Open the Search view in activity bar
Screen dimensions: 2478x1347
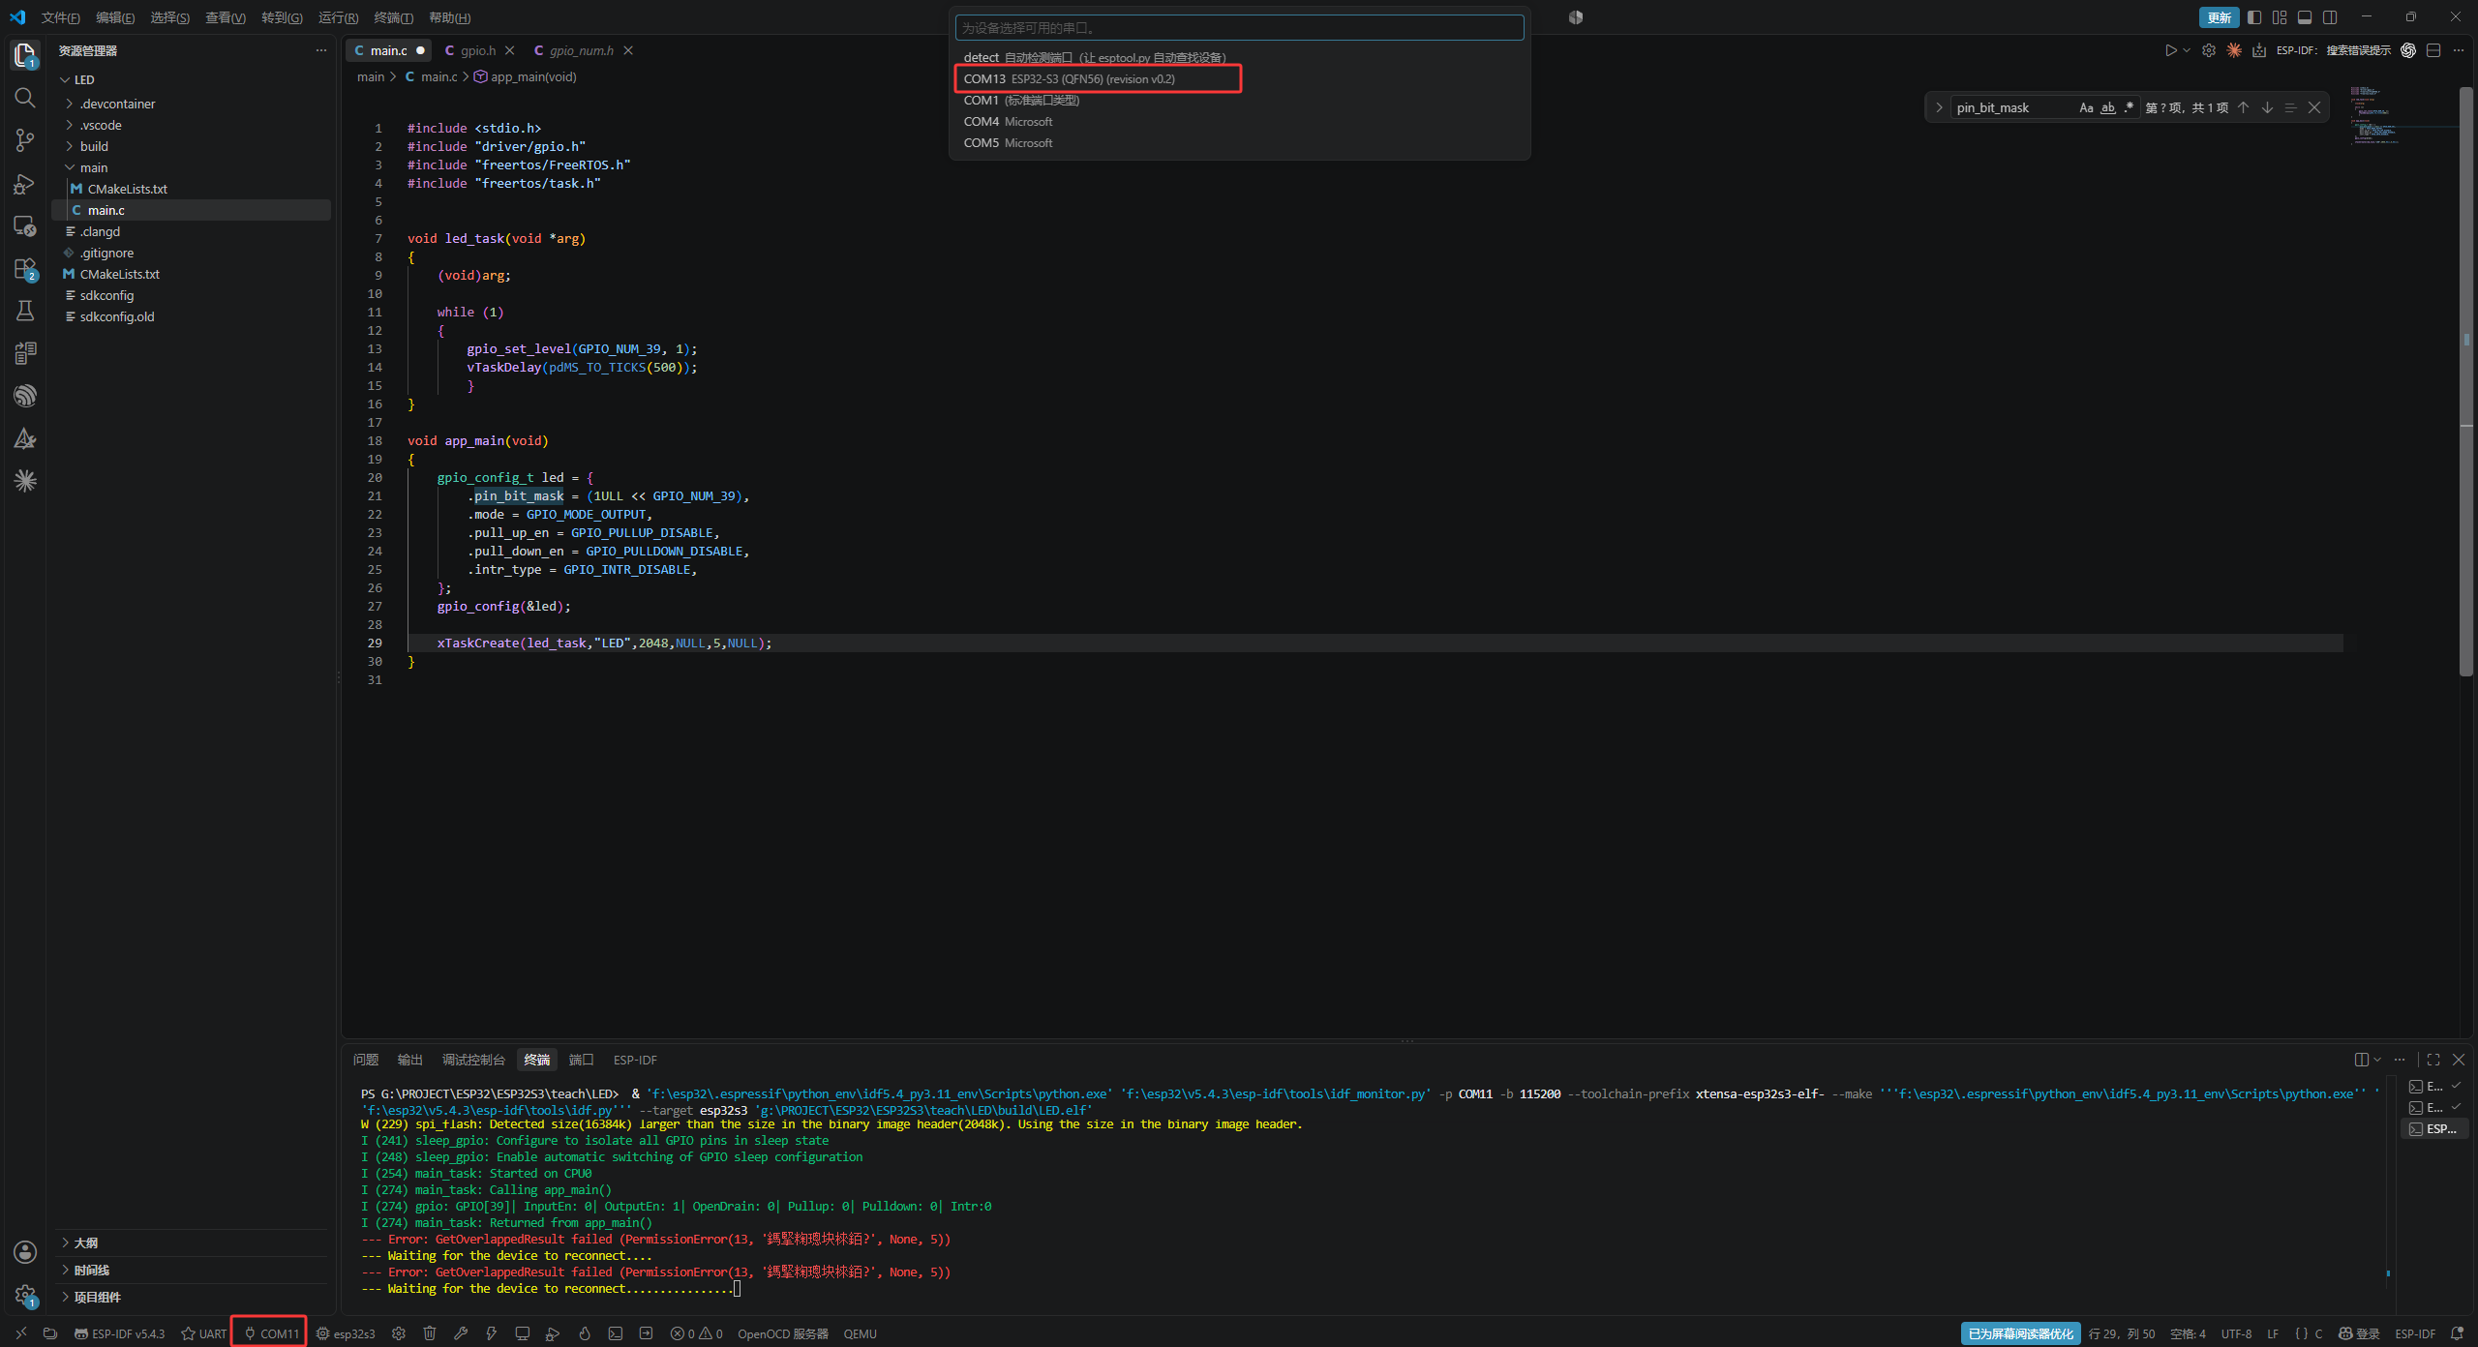25,98
